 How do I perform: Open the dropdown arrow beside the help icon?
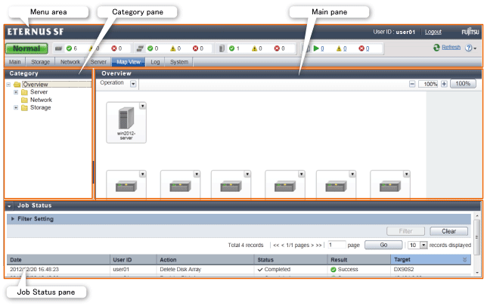click(x=475, y=48)
